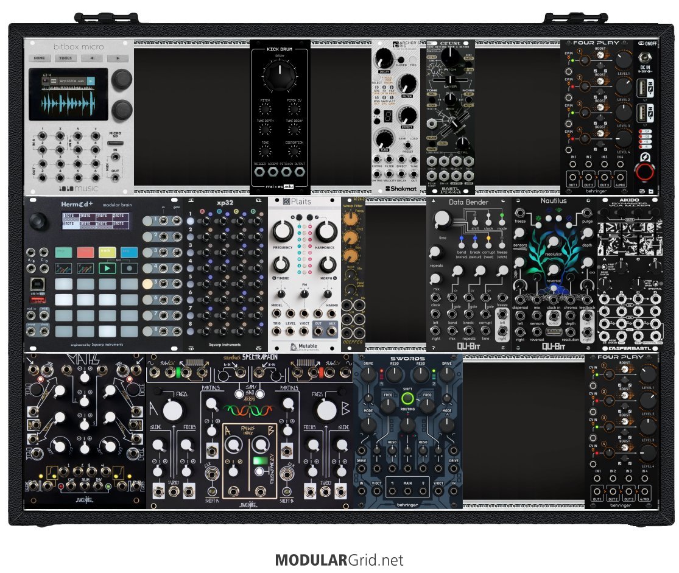Screen dimensions: 679x573
Task: Click the left arrow button on bitbox micro
Action: [92, 58]
